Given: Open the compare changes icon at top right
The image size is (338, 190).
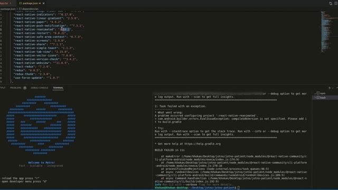Looking at the screenshot, I should (331, 3).
